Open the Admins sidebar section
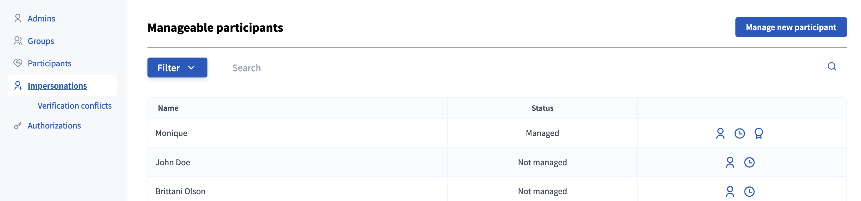Image resolution: width=861 pixels, height=201 pixels. pos(41,18)
